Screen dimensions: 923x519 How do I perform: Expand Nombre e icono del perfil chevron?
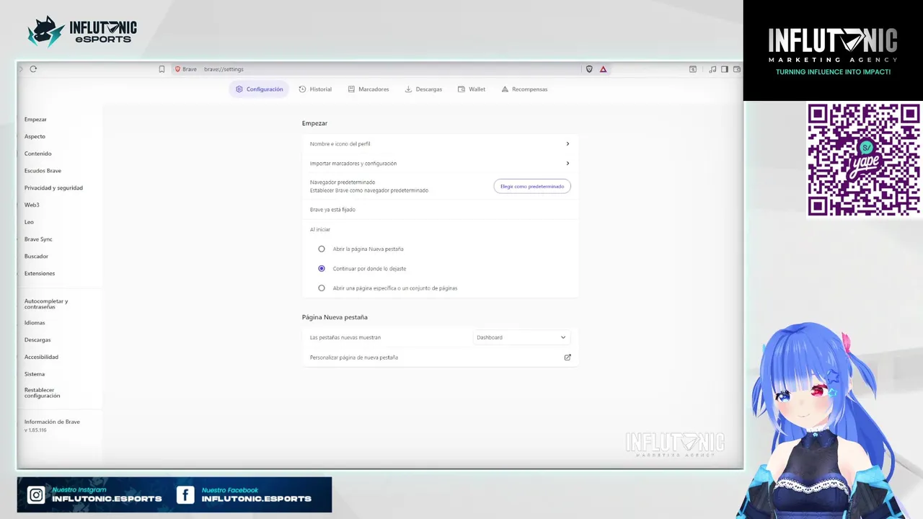(x=568, y=143)
